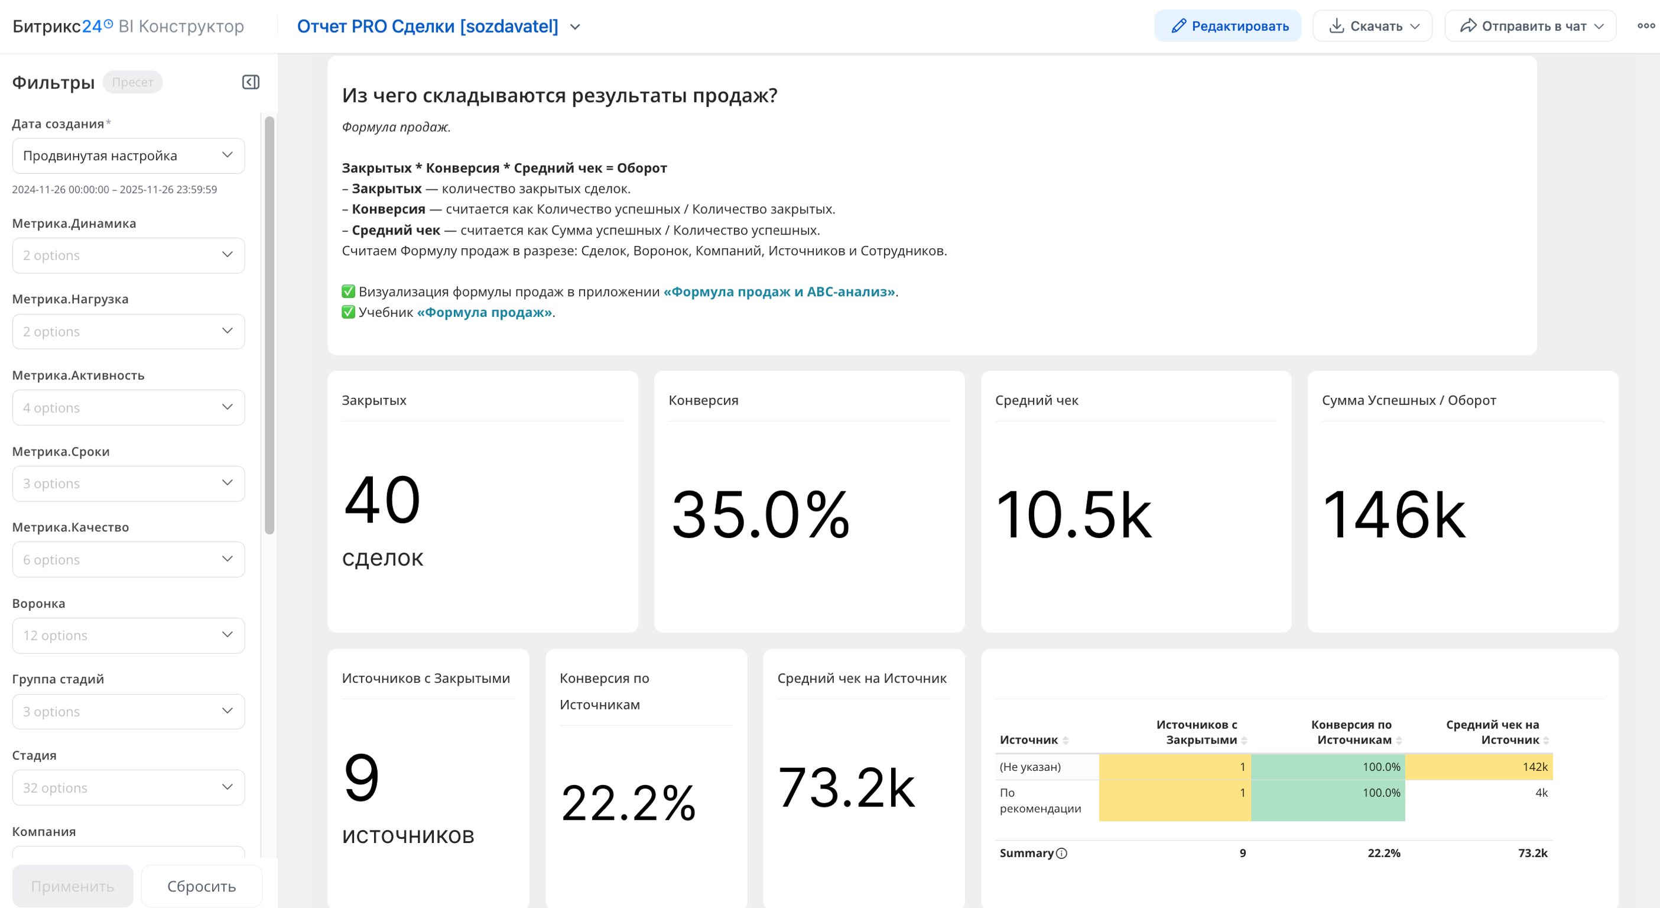Click the three-dots more options icon

pyautogui.click(x=1646, y=26)
